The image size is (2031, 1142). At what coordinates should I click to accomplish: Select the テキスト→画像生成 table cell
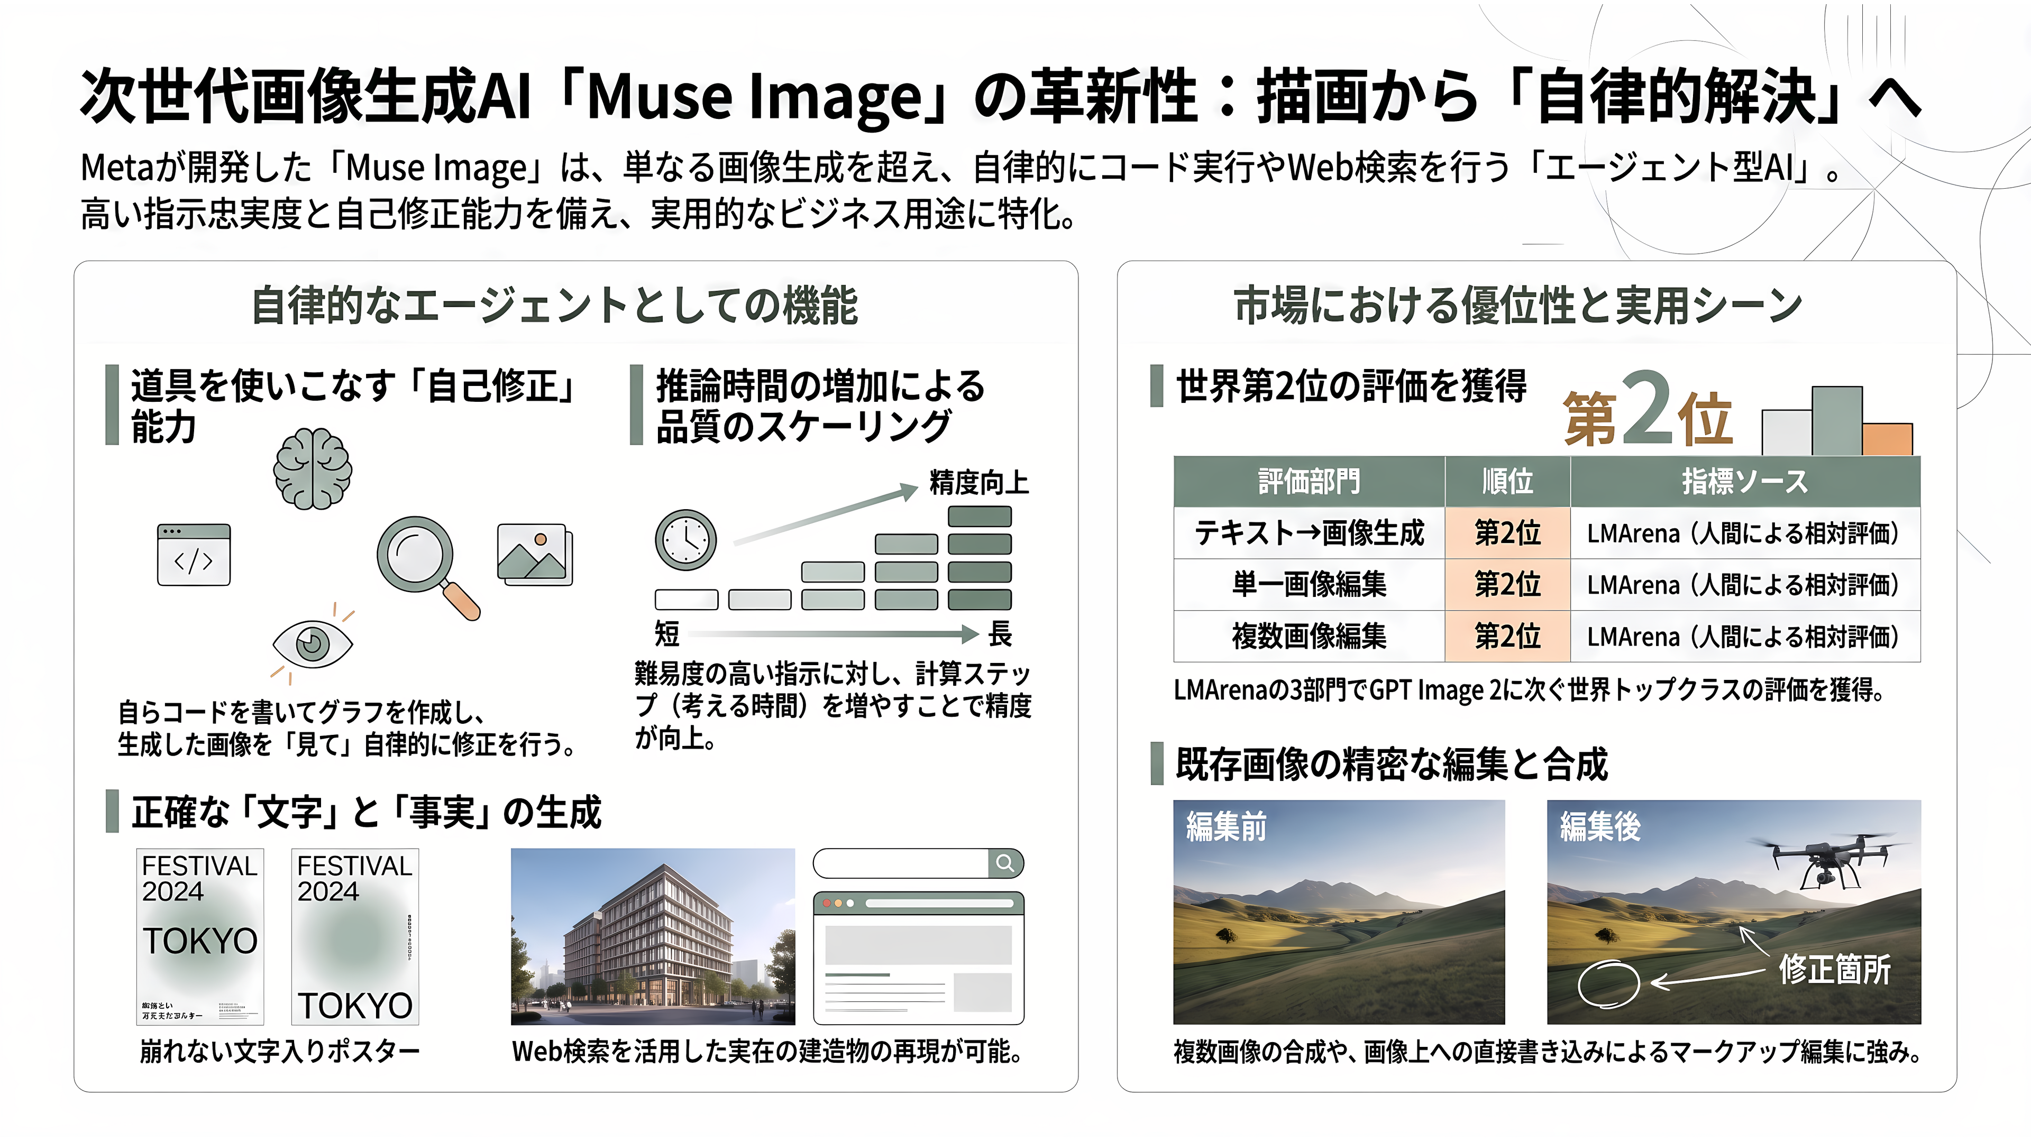1309,533
